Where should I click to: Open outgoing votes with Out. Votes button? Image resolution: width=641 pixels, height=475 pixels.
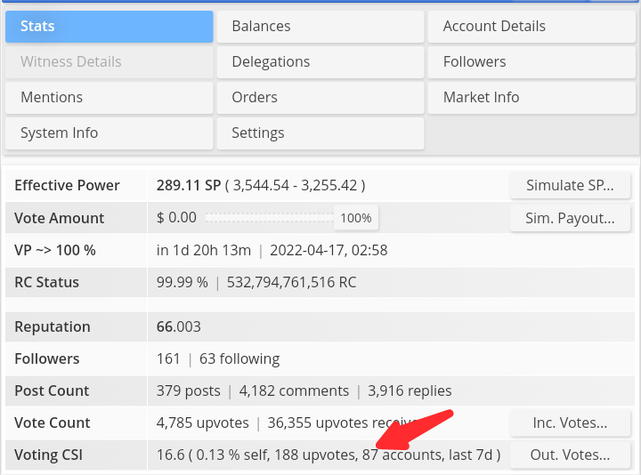(570, 455)
